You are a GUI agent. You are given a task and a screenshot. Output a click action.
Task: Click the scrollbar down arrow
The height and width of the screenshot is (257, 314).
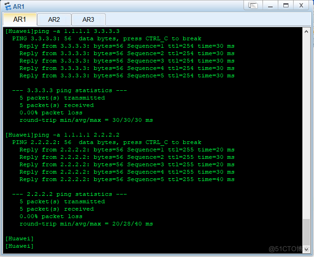click(x=306, y=249)
